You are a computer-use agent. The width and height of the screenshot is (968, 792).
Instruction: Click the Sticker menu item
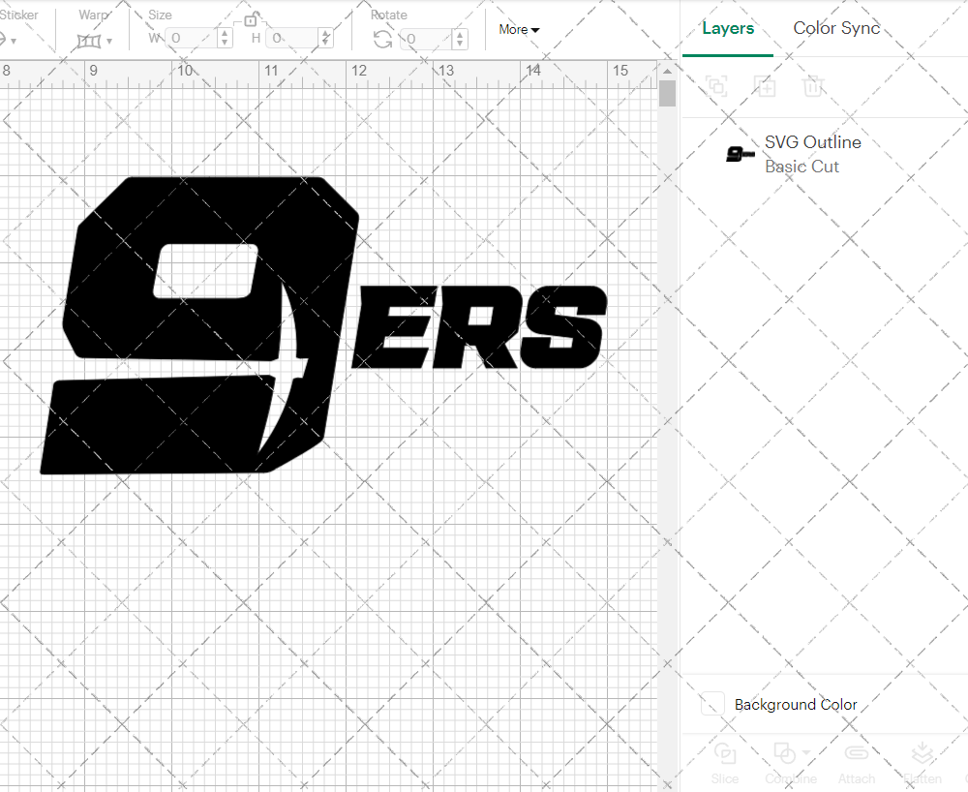20,15
